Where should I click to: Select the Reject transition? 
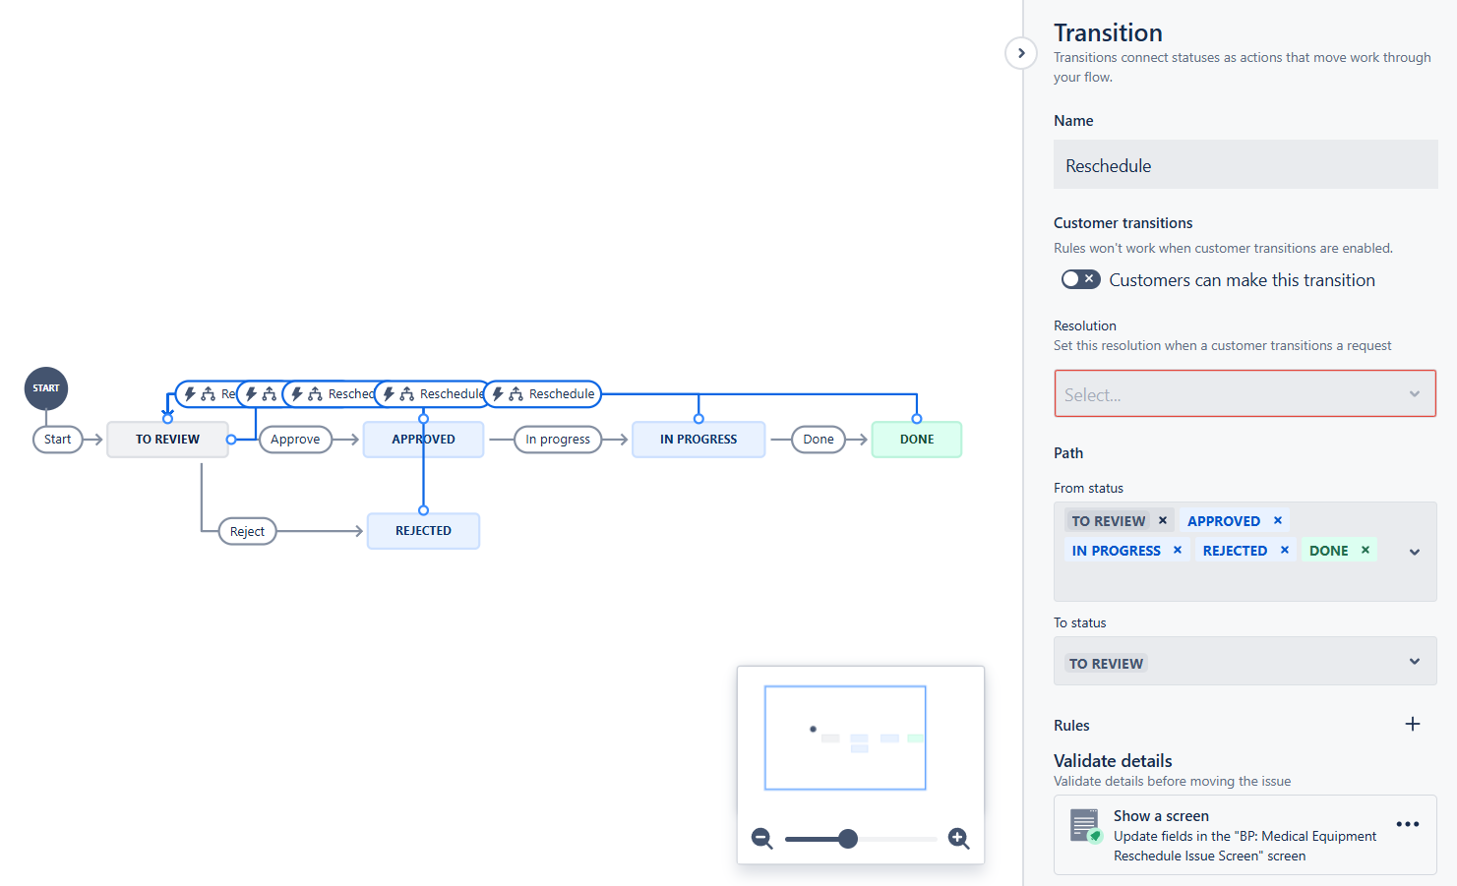(x=247, y=532)
